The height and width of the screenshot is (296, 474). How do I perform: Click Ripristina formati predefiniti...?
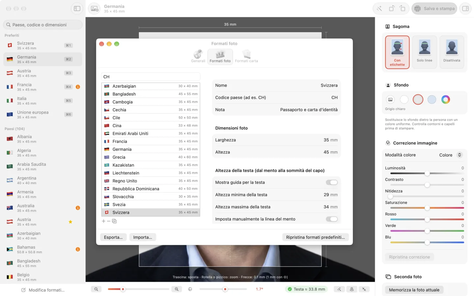315,237
